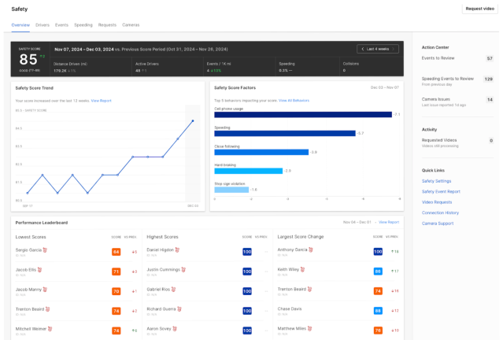Screen dimensions: 503x340
Task: Click Keith Wiley's blue score badge 86
Action: (x=378, y=272)
